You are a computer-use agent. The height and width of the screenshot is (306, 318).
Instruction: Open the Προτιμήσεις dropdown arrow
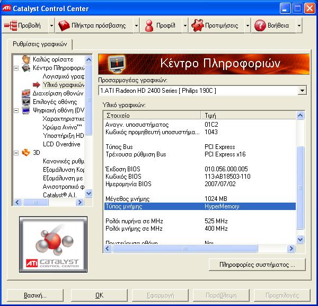(x=248, y=25)
